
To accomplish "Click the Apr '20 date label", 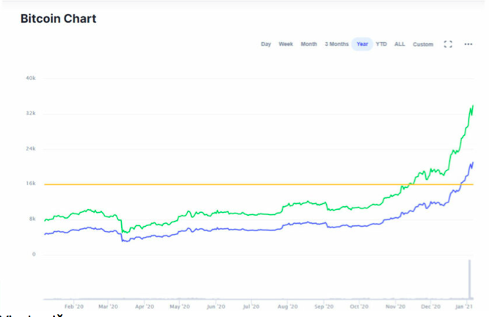I will 145,307.
